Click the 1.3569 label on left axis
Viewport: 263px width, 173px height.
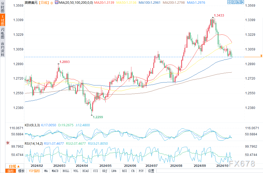18,6
